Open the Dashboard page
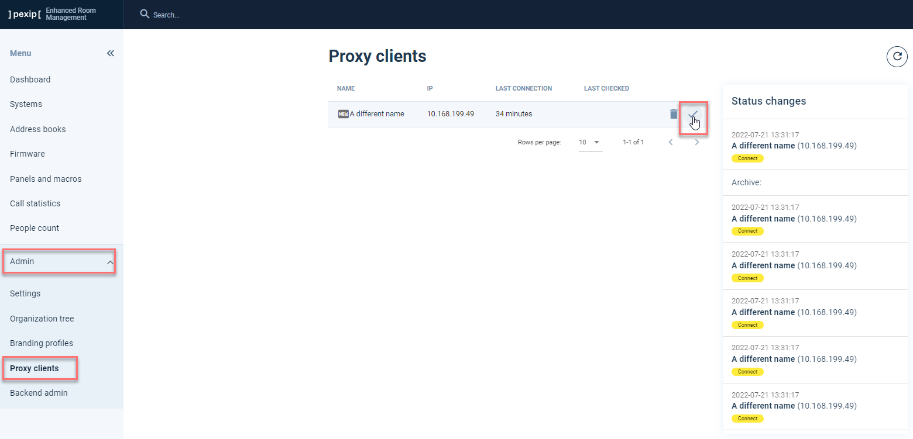The width and height of the screenshot is (913, 439). [30, 79]
